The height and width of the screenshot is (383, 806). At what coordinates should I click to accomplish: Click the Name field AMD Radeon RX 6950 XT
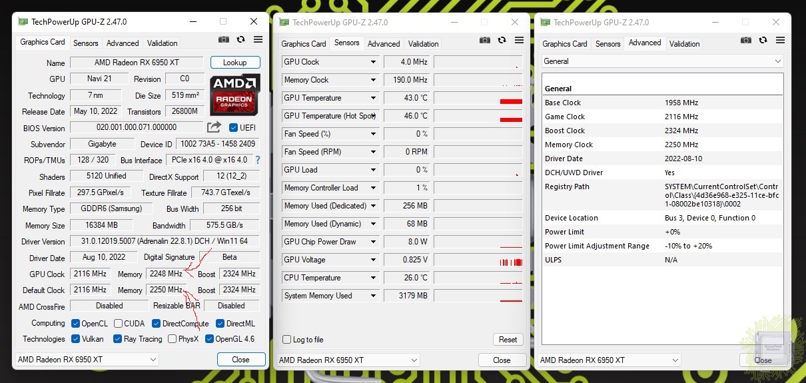(x=137, y=63)
